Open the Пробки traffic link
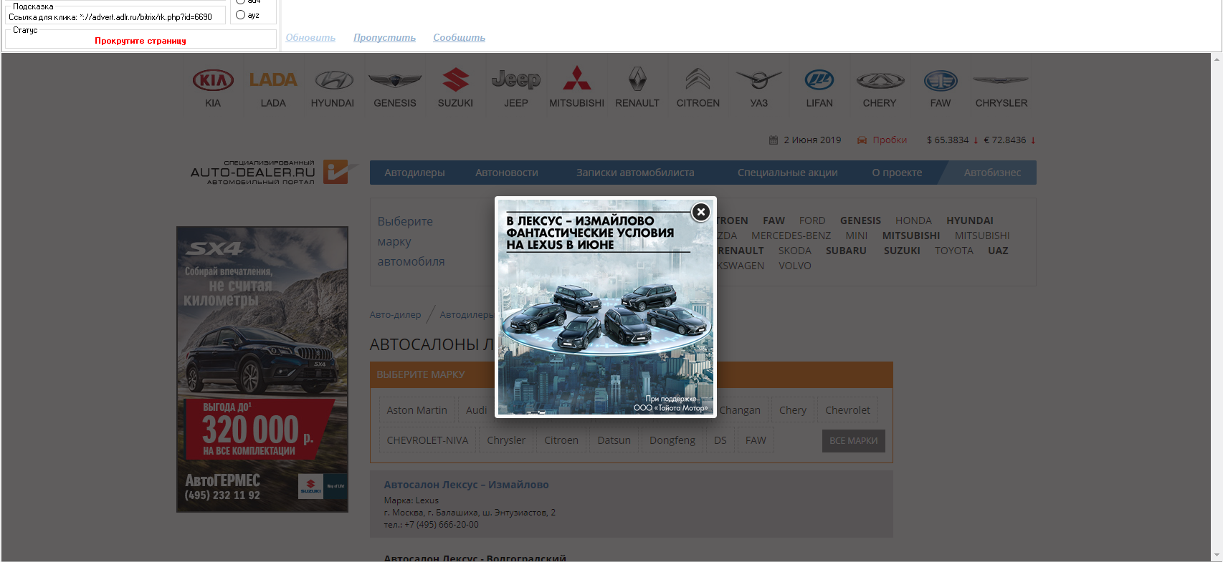Image resolution: width=1223 pixels, height=562 pixels. (x=890, y=140)
